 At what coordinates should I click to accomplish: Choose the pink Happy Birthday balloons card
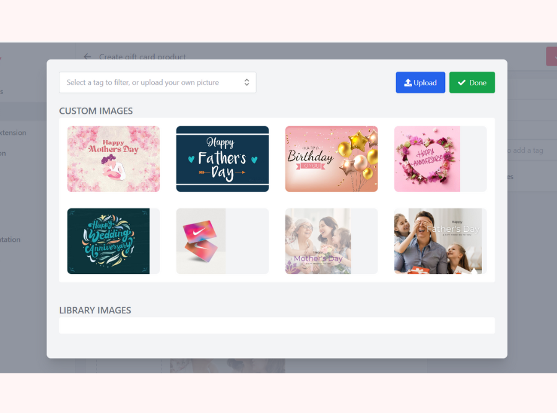click(x=331, y=159)
